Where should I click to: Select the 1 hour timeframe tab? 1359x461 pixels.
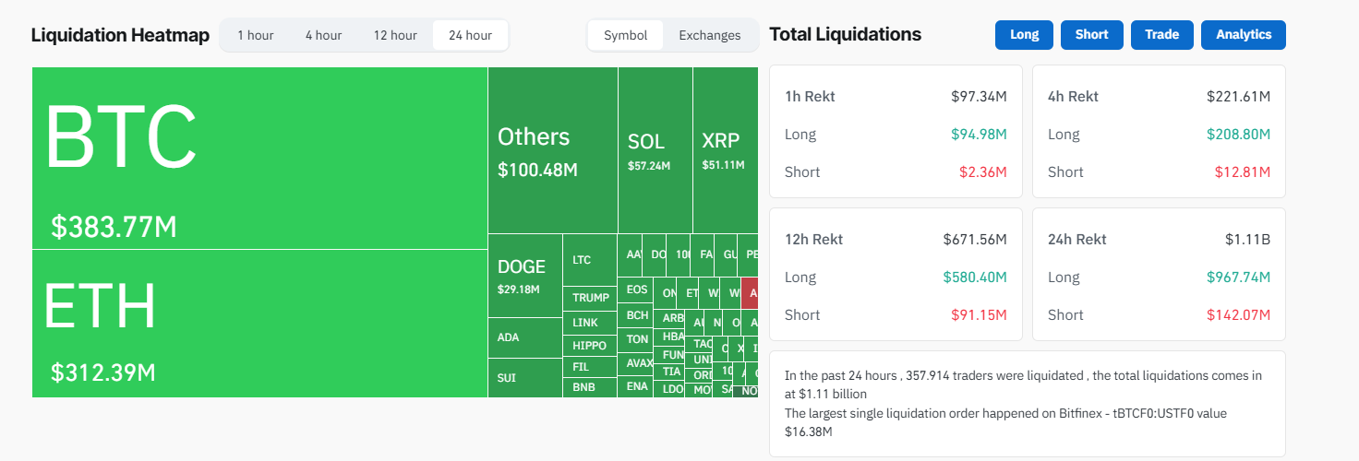click(255, 35)
